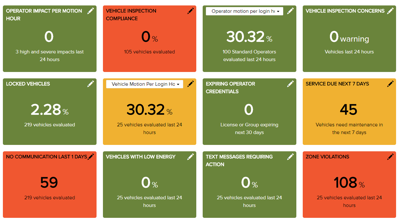This screenshot has height=222, width=398.
Task: Open the Operator motion per login dropdown
Action: [245, 11]
